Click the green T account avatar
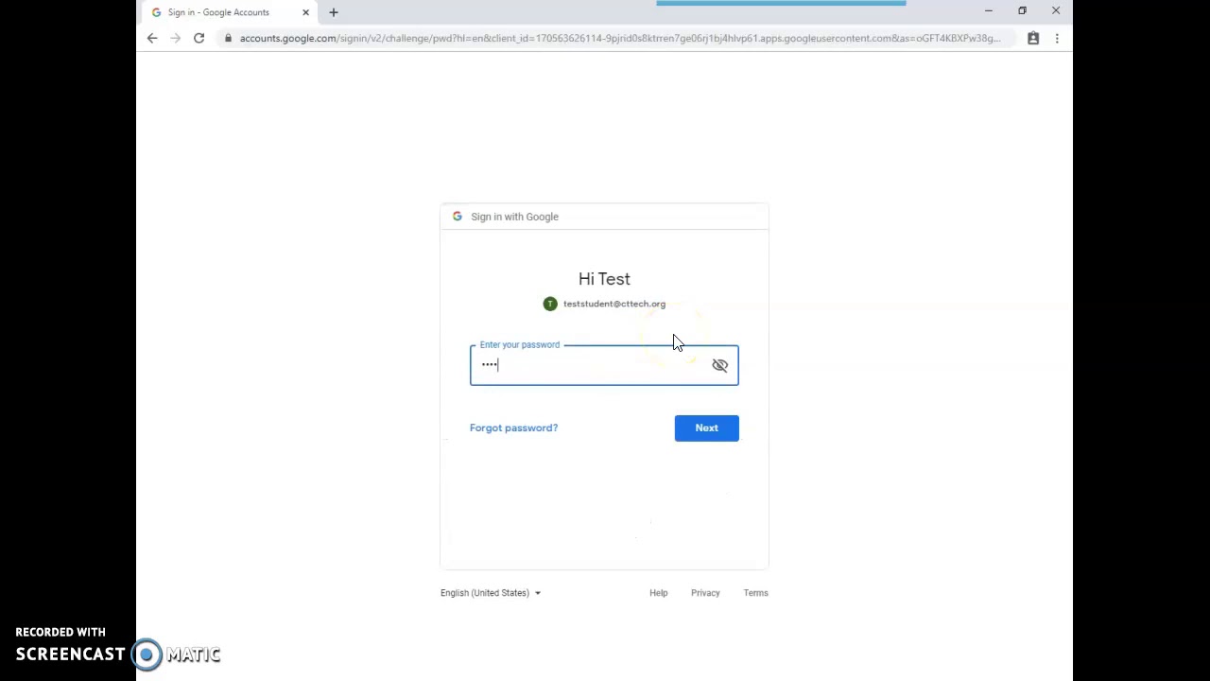The height and width of the screenshot is (681, 1210). pos(550,304)
